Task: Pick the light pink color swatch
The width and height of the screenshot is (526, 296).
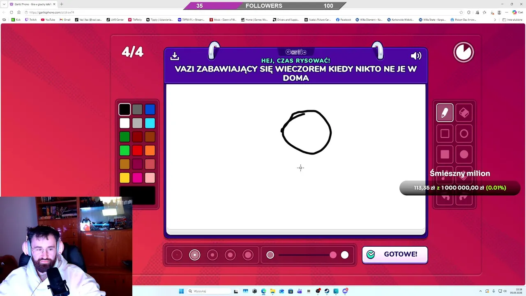Action: [x=150, y=178]
